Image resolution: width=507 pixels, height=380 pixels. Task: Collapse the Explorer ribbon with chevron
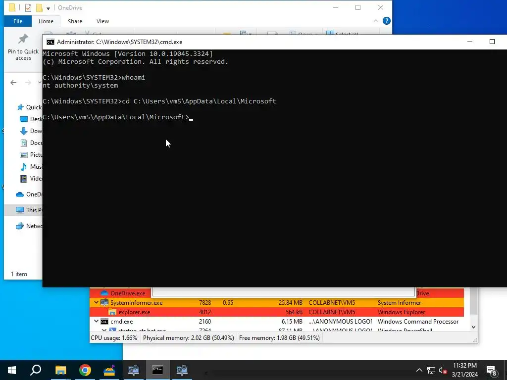pyautogui.click(x=375, y=21)
